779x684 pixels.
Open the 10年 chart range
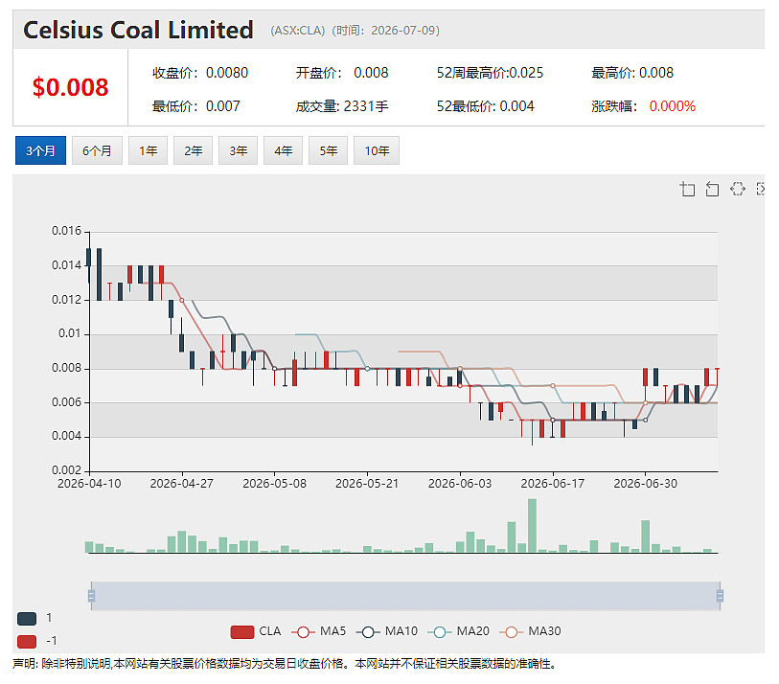[377, 150]
